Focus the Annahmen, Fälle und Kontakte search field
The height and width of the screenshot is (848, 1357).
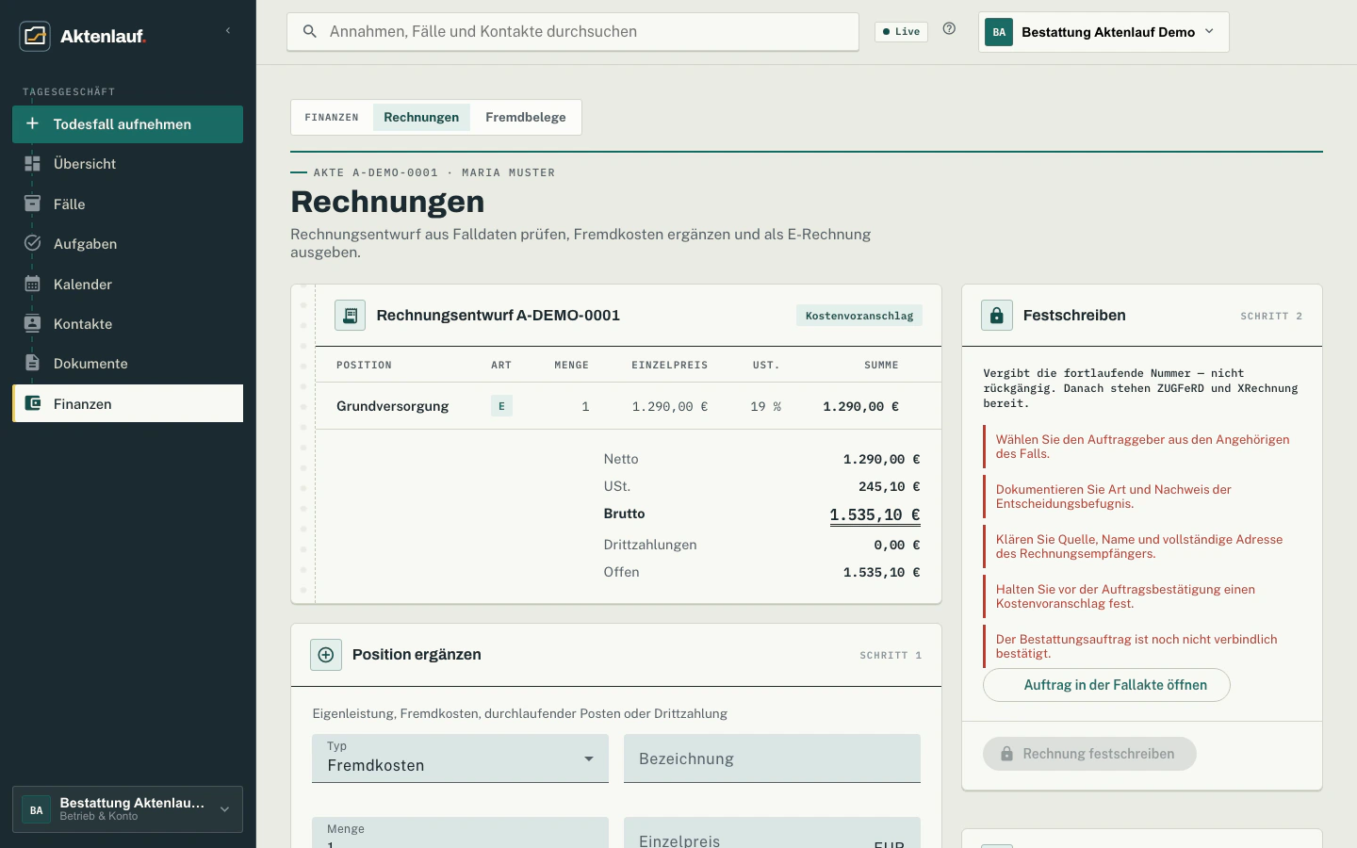[573, 32]
